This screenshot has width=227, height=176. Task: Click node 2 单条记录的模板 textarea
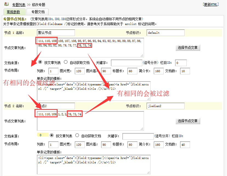click(94, 164)
